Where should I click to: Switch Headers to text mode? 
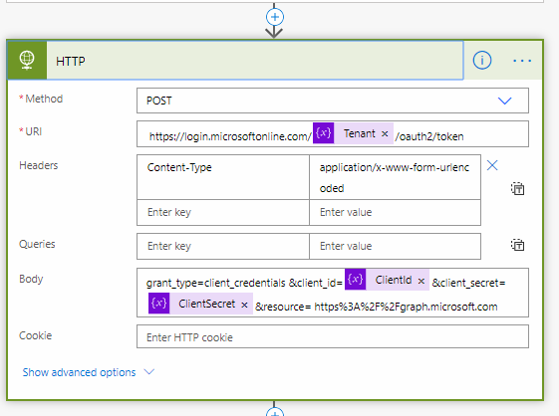[x=517, y=188]
